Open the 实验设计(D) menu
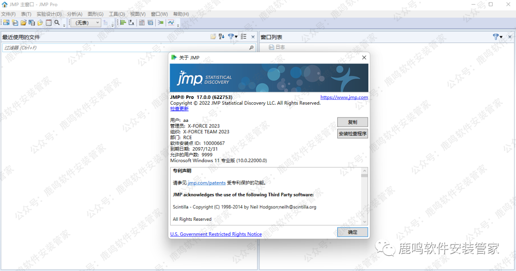Image resolution: width=516 pixels, height=271 pixels. point(49,14)
